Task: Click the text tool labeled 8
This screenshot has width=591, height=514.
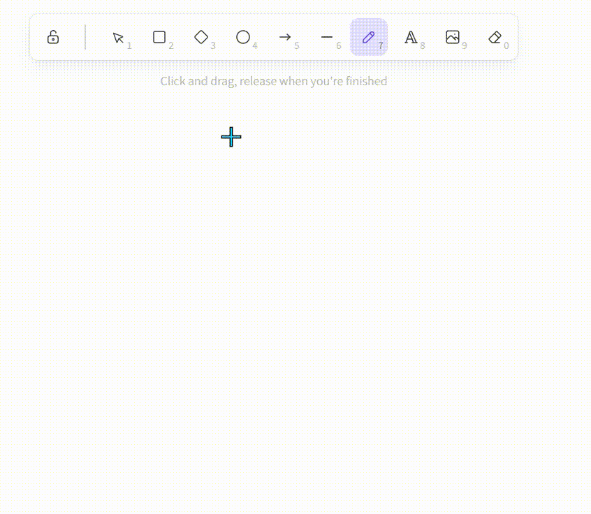Action: click(411, 37)
